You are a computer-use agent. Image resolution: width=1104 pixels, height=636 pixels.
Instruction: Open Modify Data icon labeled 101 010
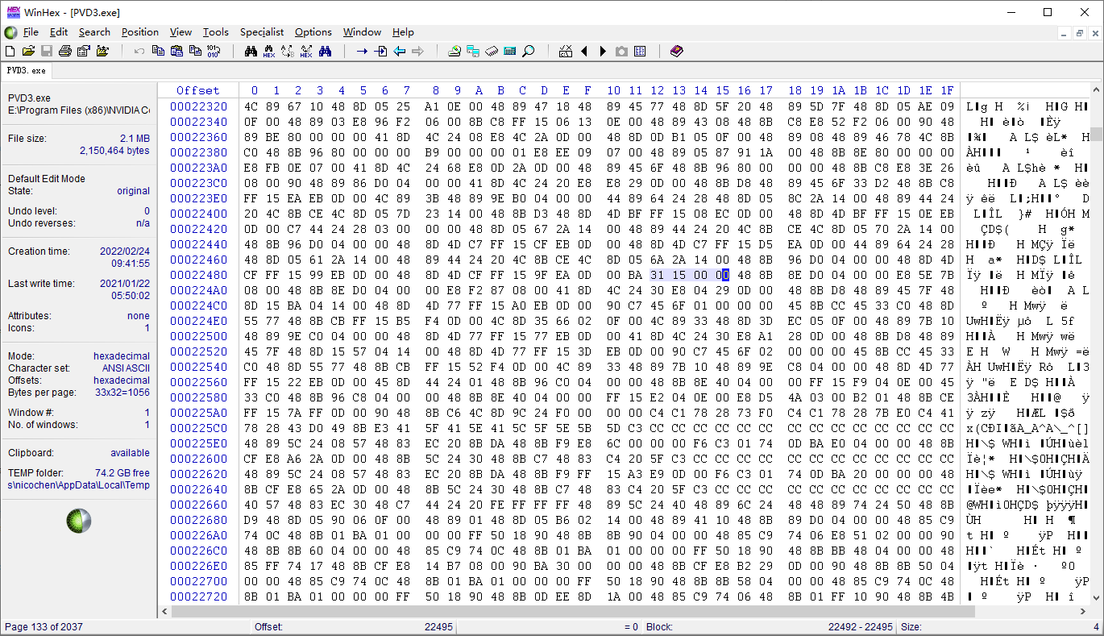214,51
